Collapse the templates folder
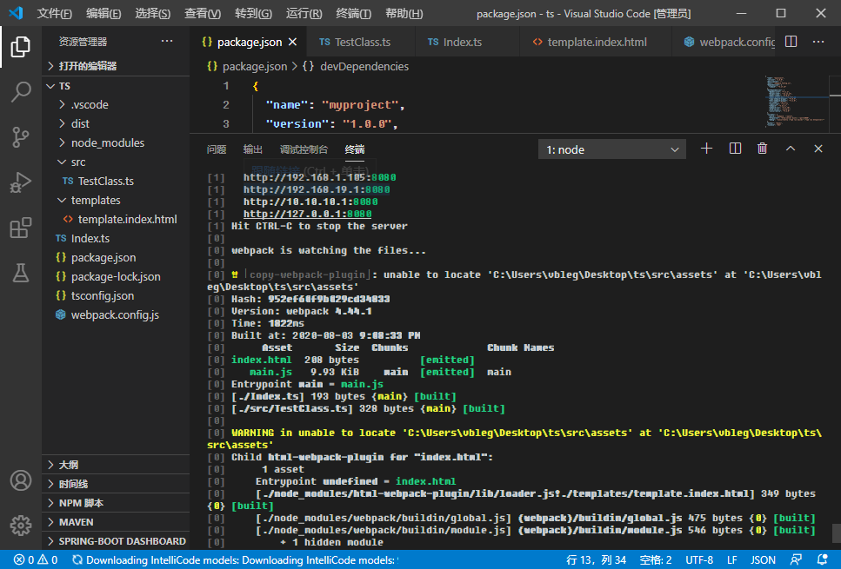Screen dimensions: 841x569 [116, 201]
